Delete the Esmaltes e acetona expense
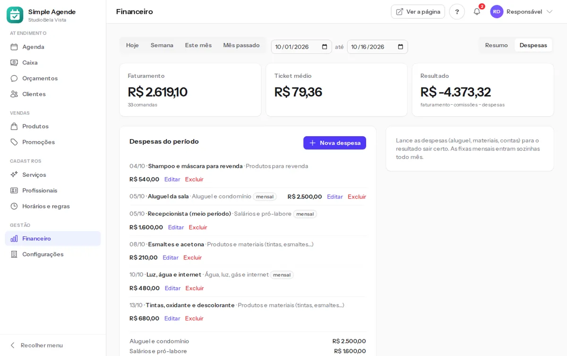This screenshot has width=567, height=356. point(192,257)
